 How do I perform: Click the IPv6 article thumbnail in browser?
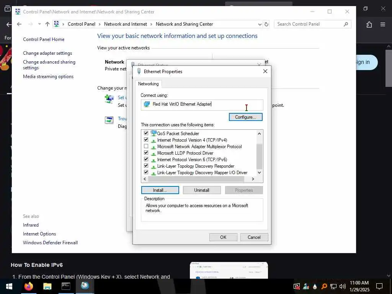coord(229,271)
